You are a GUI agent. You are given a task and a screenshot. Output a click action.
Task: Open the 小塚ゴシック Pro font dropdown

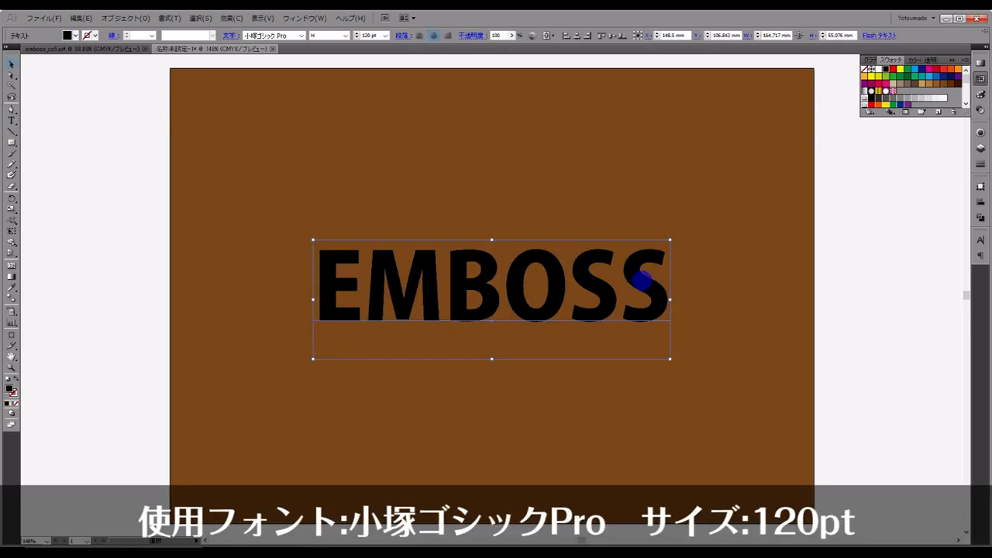pos(301,36)
